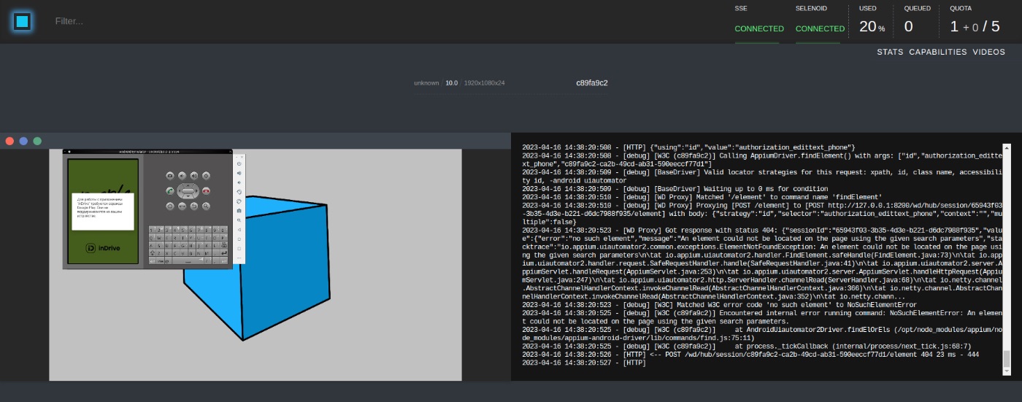Click Rotate left icon in side toolbar

coord(239,192)
